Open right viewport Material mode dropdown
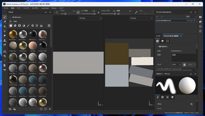Screen dimensions: 205x116 tap(141, 18)
